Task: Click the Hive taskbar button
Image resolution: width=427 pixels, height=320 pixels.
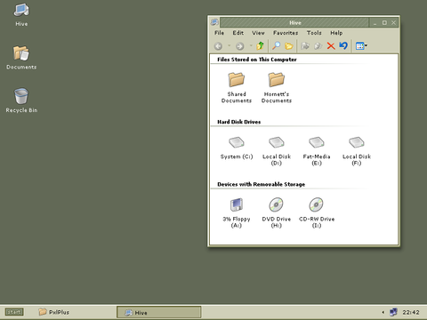Action: tap(158, 312)
